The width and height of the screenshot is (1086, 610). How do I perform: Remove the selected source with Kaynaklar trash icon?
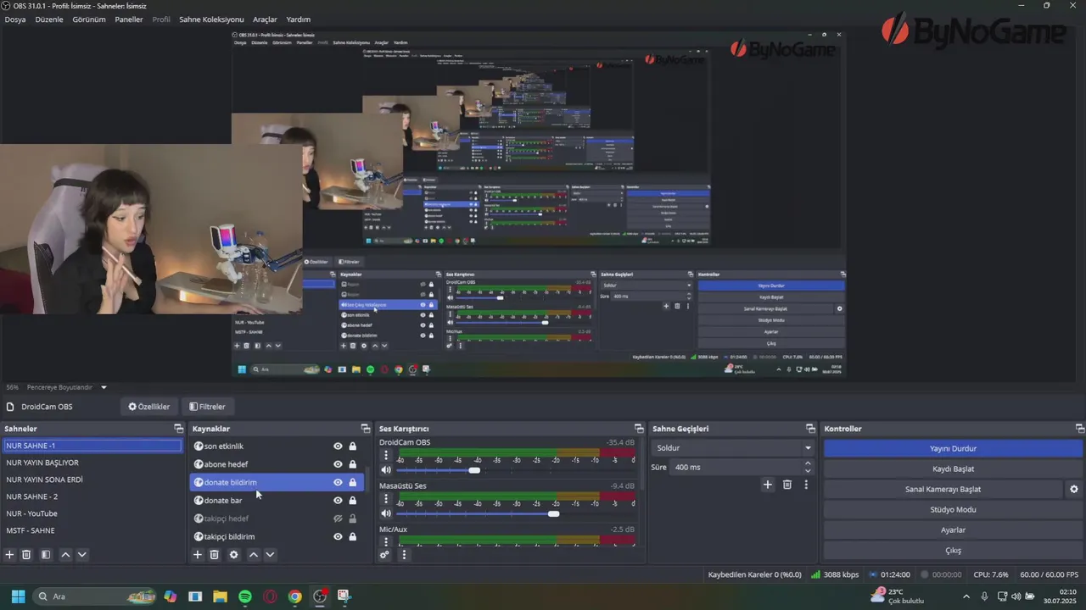pos(214,555)
